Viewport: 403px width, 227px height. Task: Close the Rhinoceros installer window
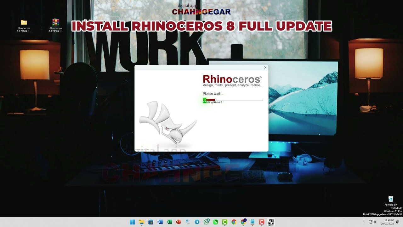(x=265, y=67)
